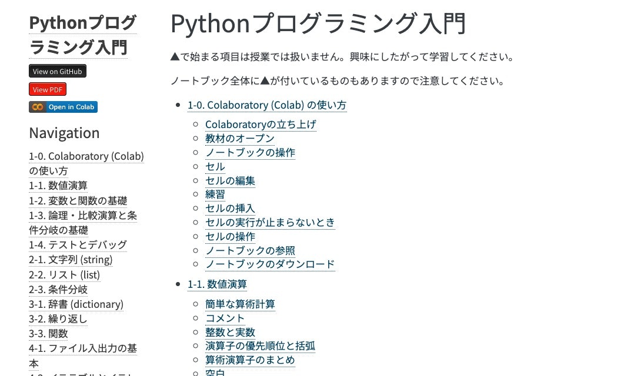
Task: Select '教材のオープン' in the contents list
Action: pos(239,138)
